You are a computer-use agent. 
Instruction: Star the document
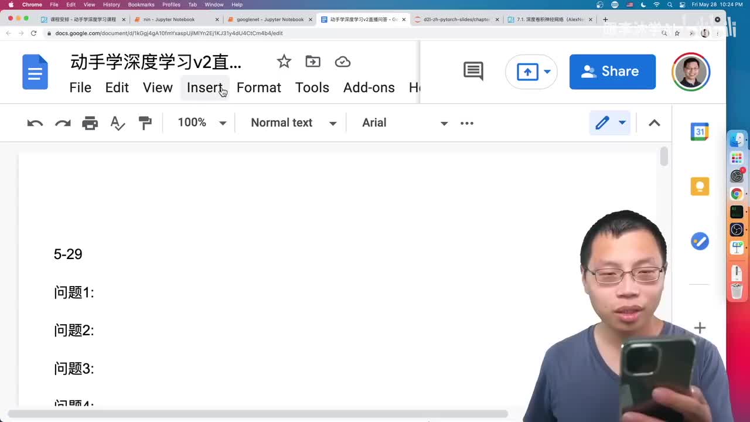(x=284, y=62)
